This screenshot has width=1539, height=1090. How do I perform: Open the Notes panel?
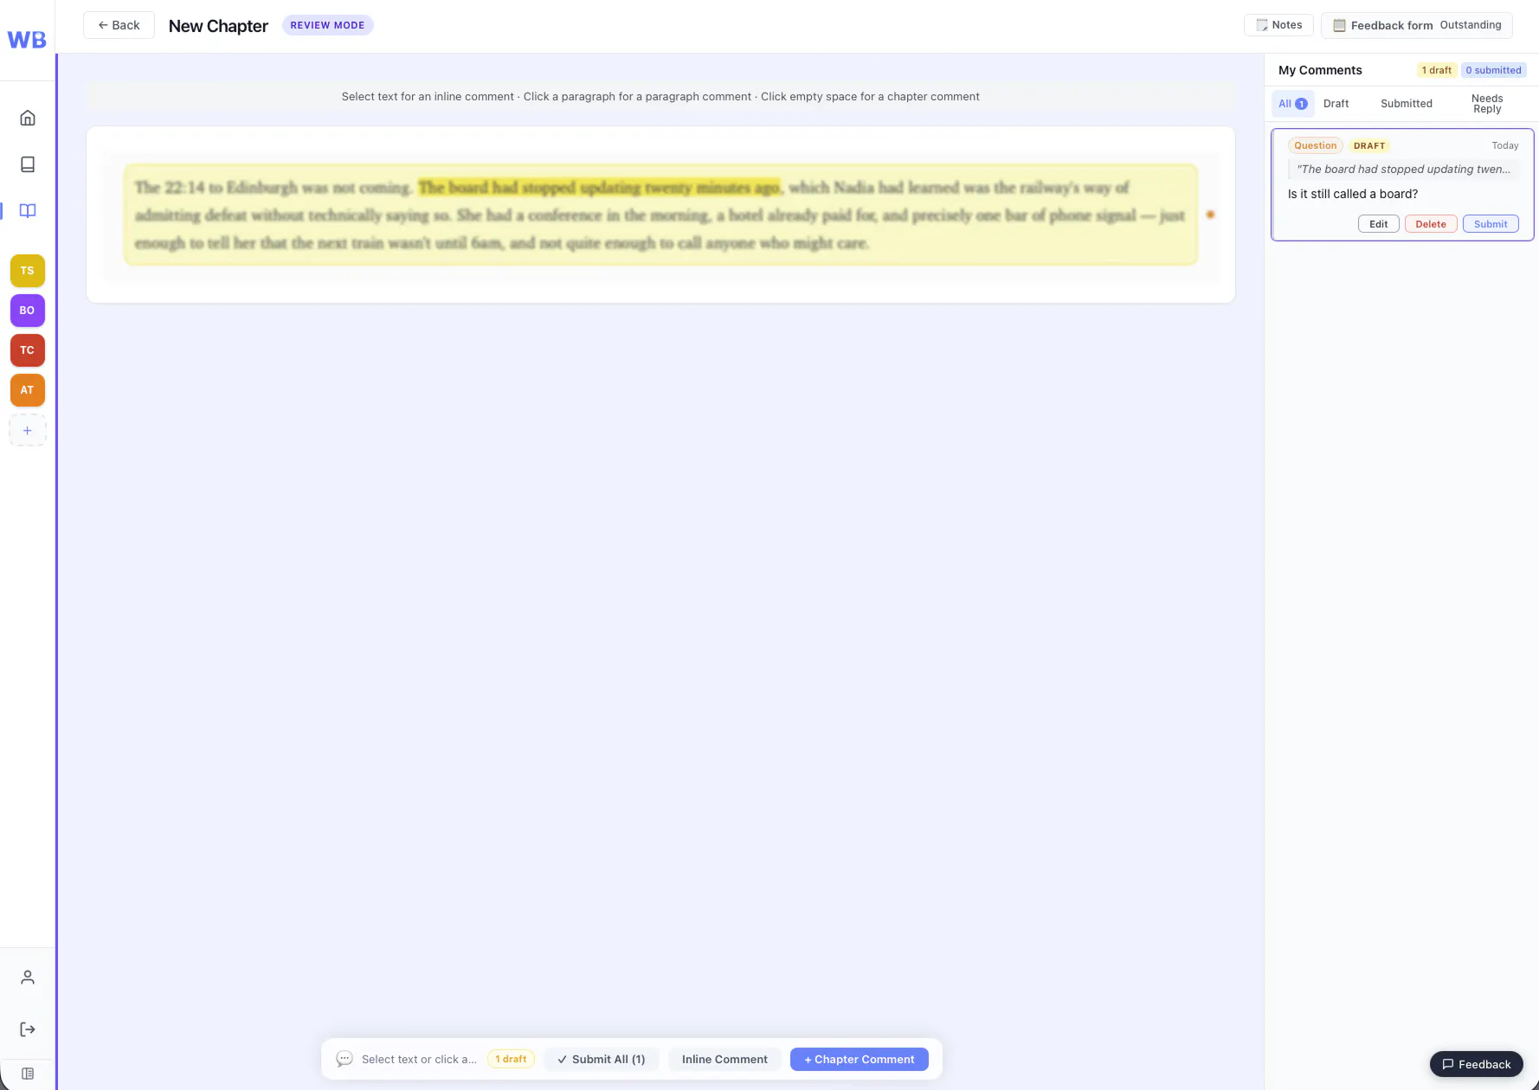1278,25
